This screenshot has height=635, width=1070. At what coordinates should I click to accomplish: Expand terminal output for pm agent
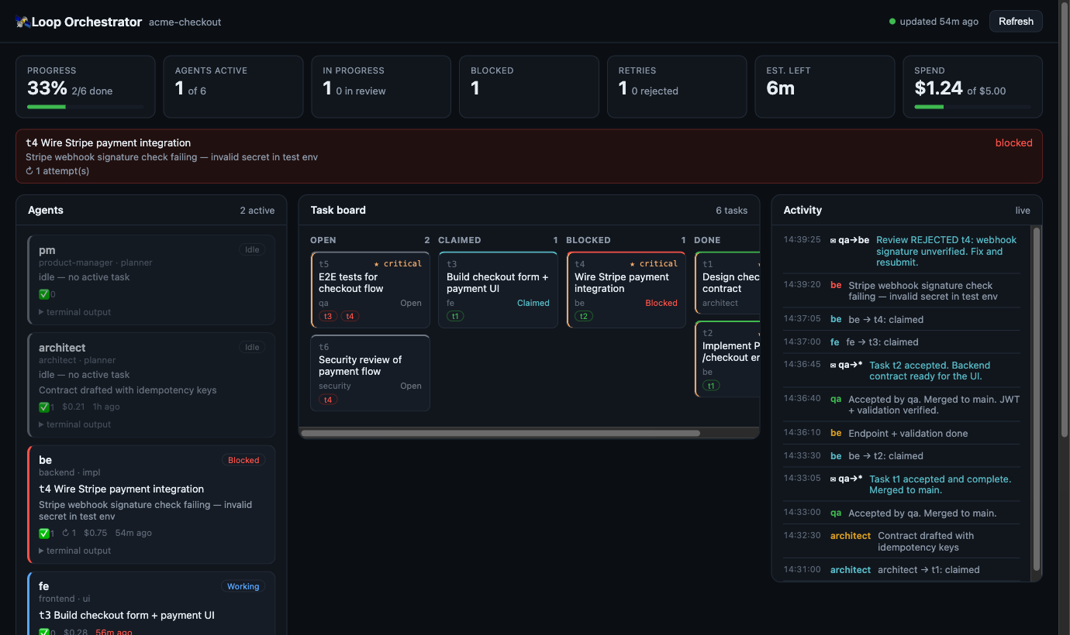tap(75, 312)
